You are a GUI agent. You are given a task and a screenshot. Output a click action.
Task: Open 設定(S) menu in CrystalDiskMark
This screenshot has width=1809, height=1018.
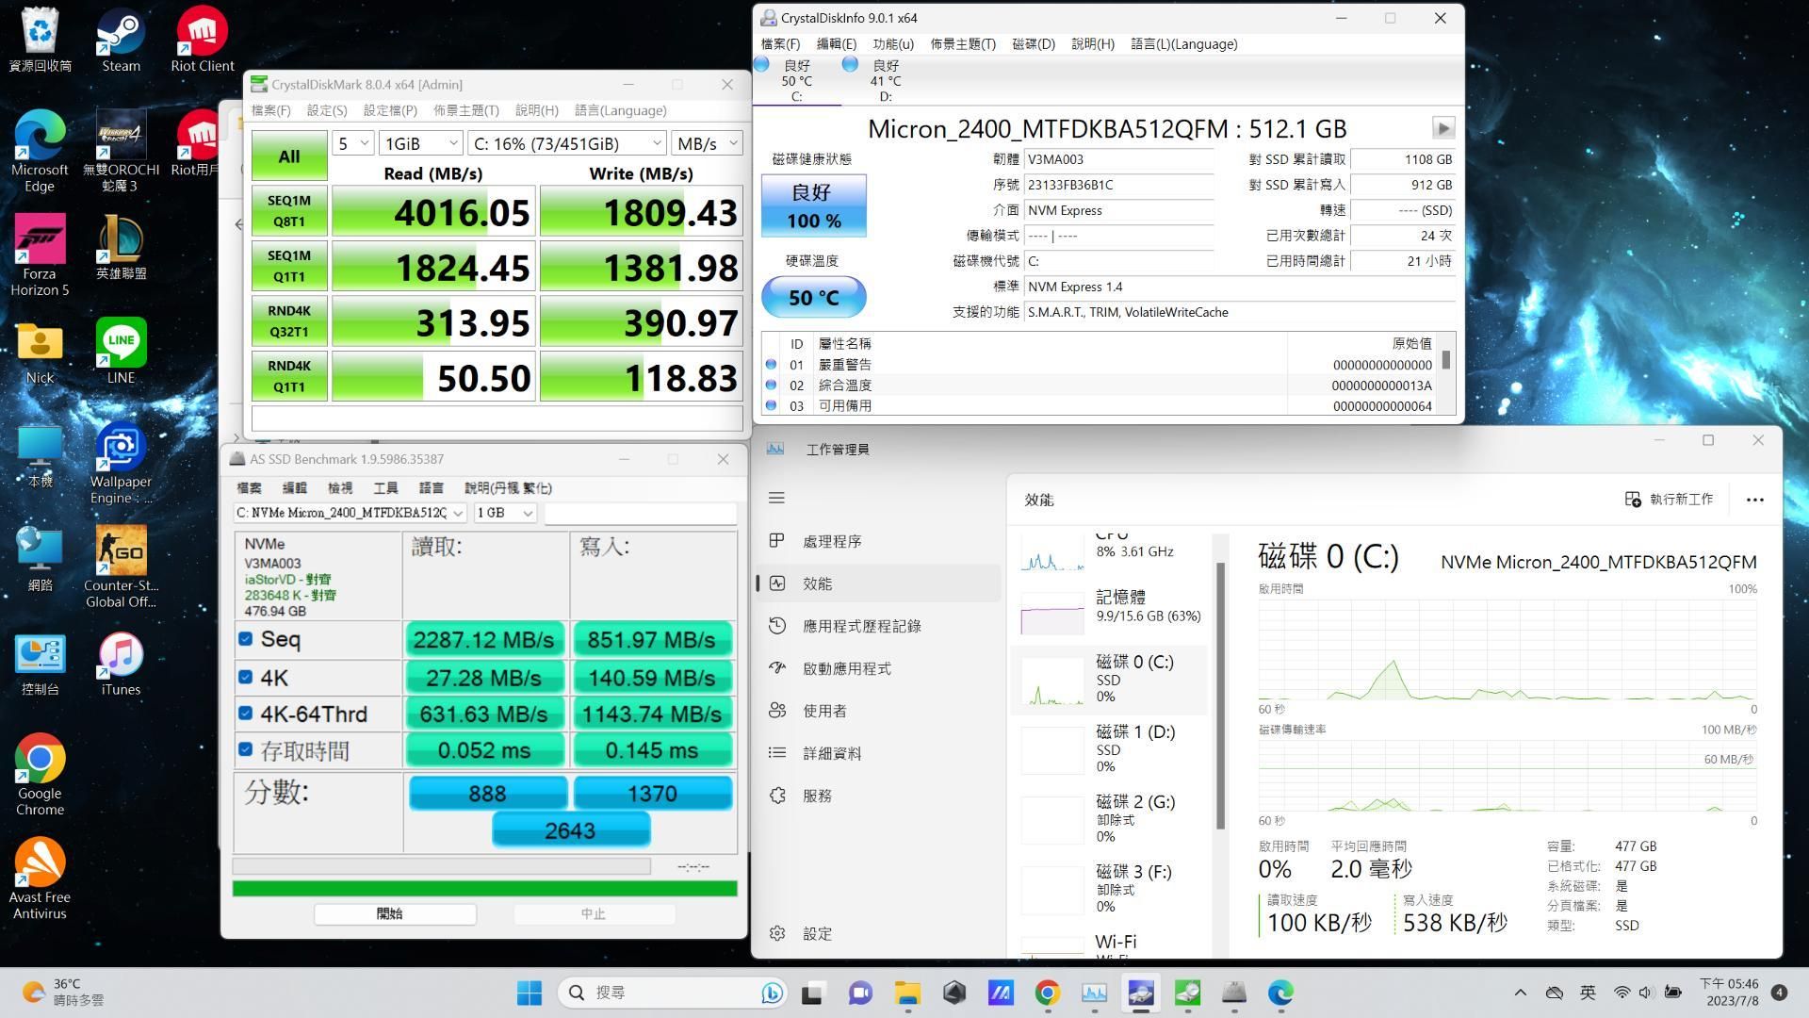point(325,110)
